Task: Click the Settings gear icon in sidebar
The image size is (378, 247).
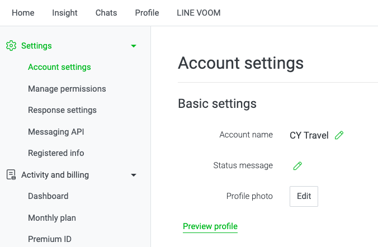Action: (11, 46)
